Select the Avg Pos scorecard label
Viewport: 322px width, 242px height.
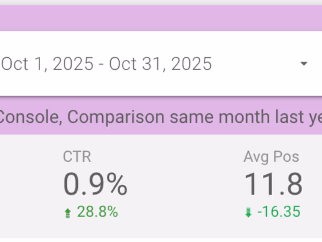271,157
